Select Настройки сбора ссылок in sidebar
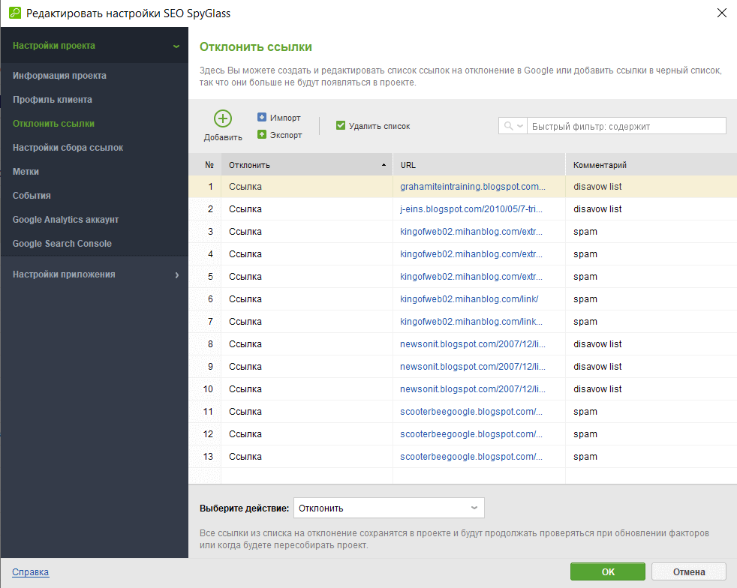This screenshot has width=737, height=588. point(68,148)
